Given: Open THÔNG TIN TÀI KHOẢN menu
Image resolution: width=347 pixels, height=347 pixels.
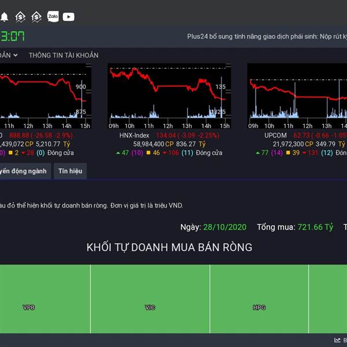Looking at the screenshot, I should pos(64,56).
